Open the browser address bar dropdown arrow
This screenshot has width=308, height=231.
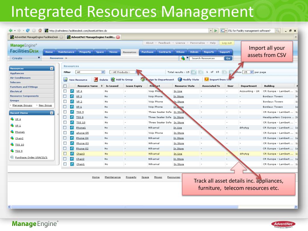(x=211, y=31)
